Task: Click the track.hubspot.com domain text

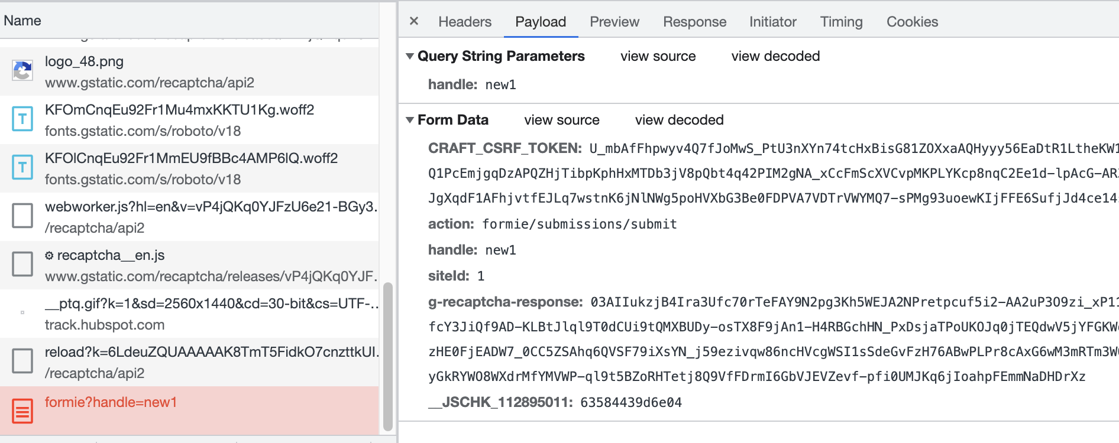Action: (x=105, y=325)
